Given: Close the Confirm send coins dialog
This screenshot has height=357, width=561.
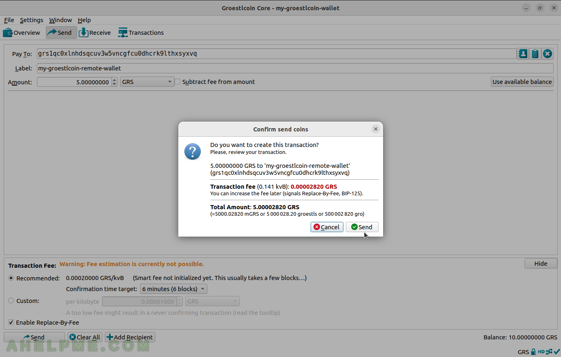Looking at the screenshot, I should tap(375, 129).
